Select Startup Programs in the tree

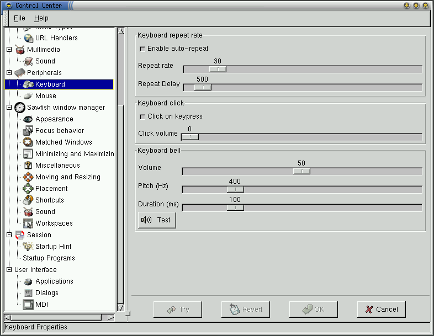tap(49, 258)
